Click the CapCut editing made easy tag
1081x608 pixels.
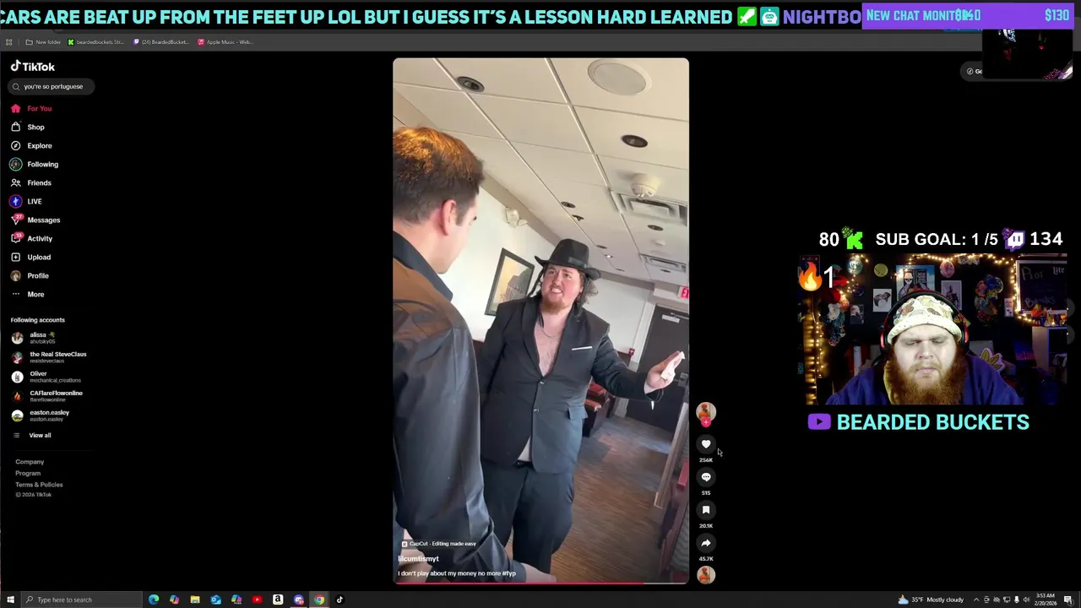click(x=439, y=544)
